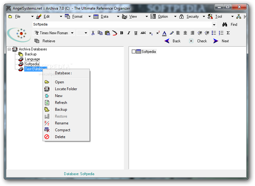Tick the Softpedia checkbox in right pane
The height and width of the screenshot is (186, 255).
[134, 52]
